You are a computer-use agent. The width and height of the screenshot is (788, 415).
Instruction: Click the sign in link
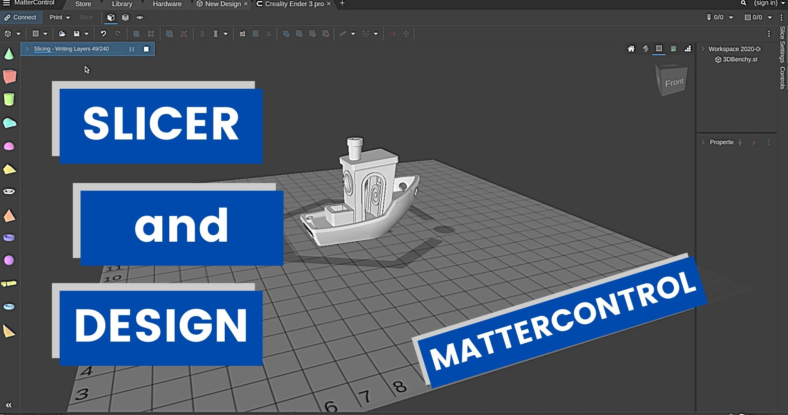coord(765,3)
